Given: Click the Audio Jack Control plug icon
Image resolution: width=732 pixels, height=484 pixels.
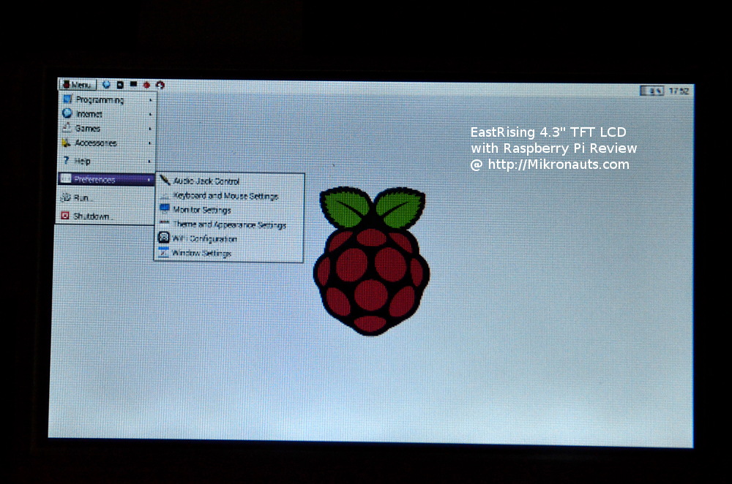Looking at the screenshot, I should (x=165, y=180).
